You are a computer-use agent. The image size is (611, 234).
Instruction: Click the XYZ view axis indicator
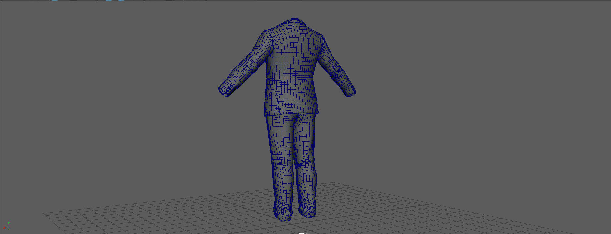pyautogui.click(x=6, y=225)
